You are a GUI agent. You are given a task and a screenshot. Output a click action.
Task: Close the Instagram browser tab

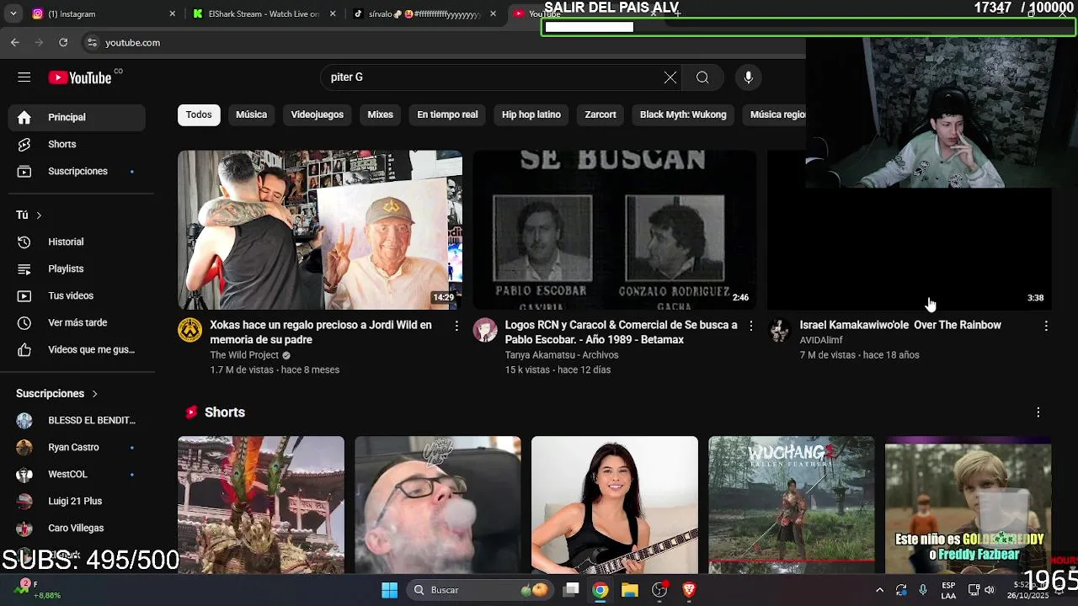pos(172,13)
